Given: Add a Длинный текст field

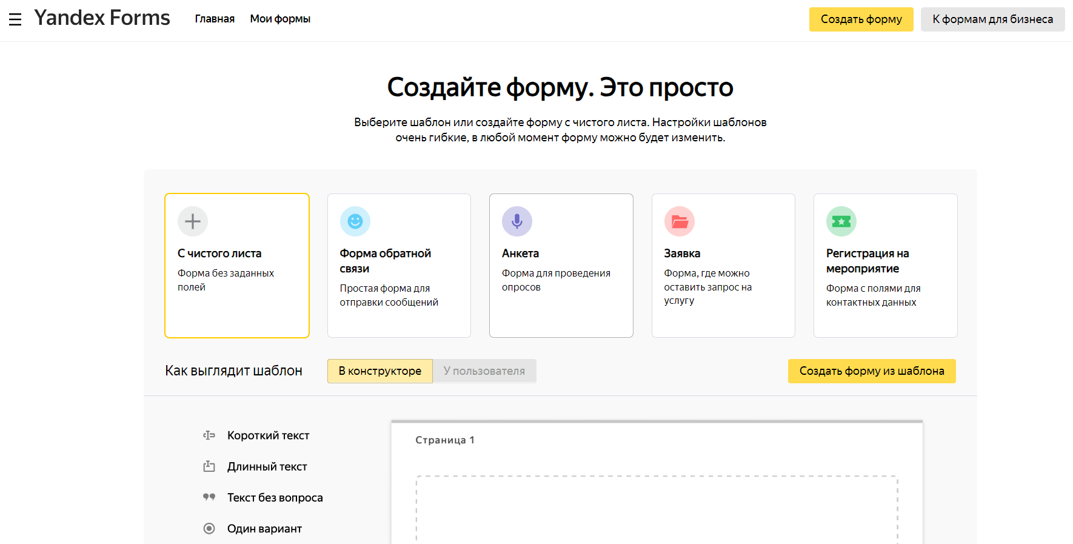Looking at the screenshot, I should click(267, 466).
